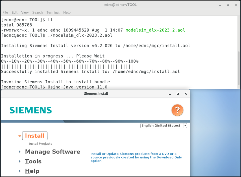This screenshot has height=177, width=241.
Task: Open the terminal Help menu
Action: [67, 13]
